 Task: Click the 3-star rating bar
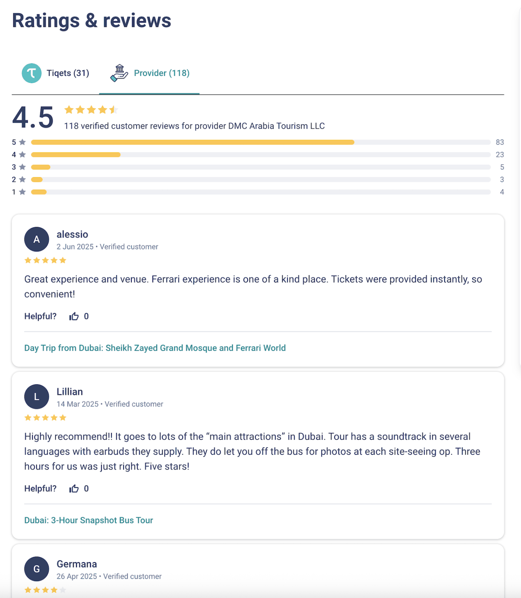[260, 167]
